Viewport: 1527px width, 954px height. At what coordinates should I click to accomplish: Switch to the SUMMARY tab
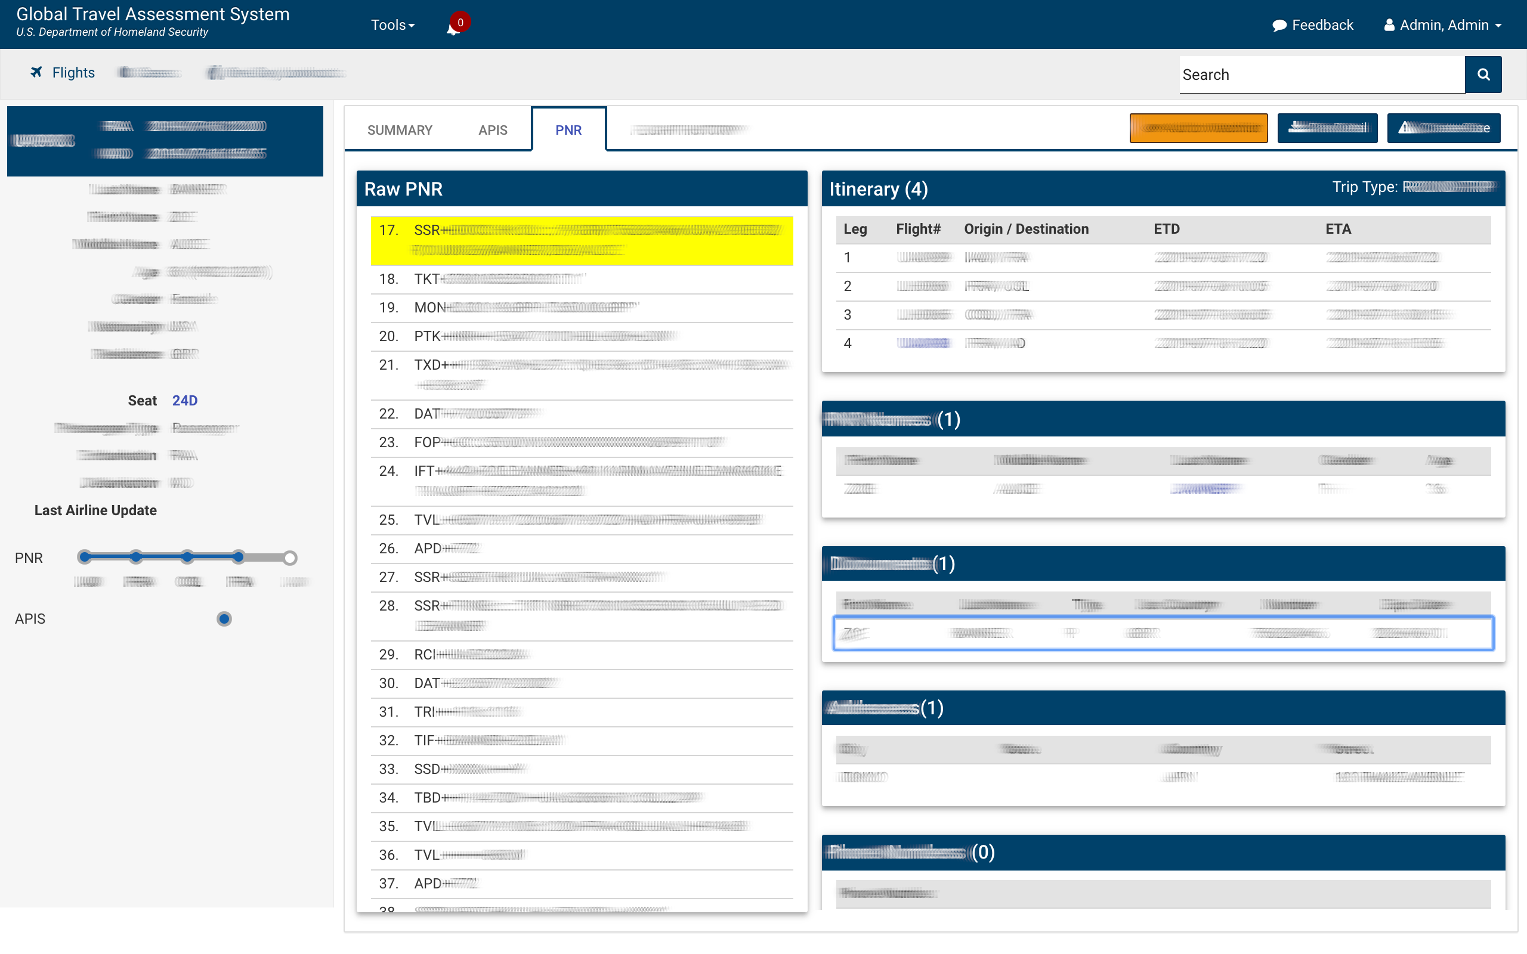click(x=400, y=129)
